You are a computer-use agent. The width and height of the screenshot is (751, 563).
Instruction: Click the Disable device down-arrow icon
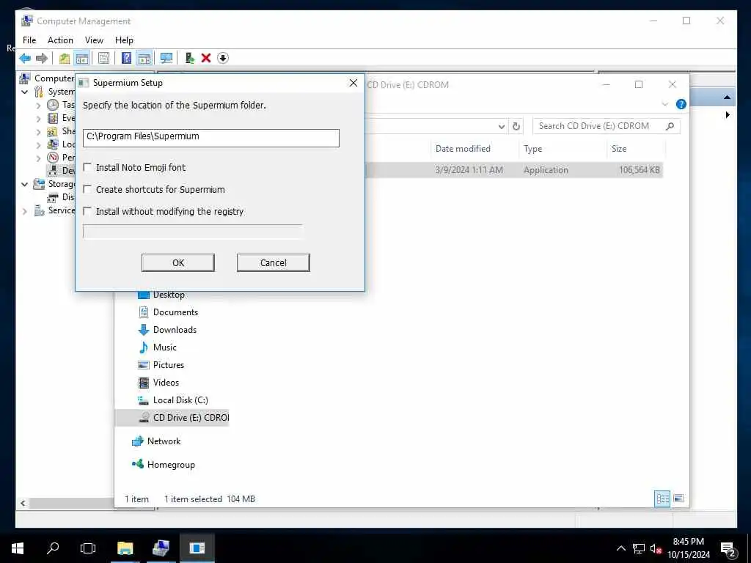point(223,58)
